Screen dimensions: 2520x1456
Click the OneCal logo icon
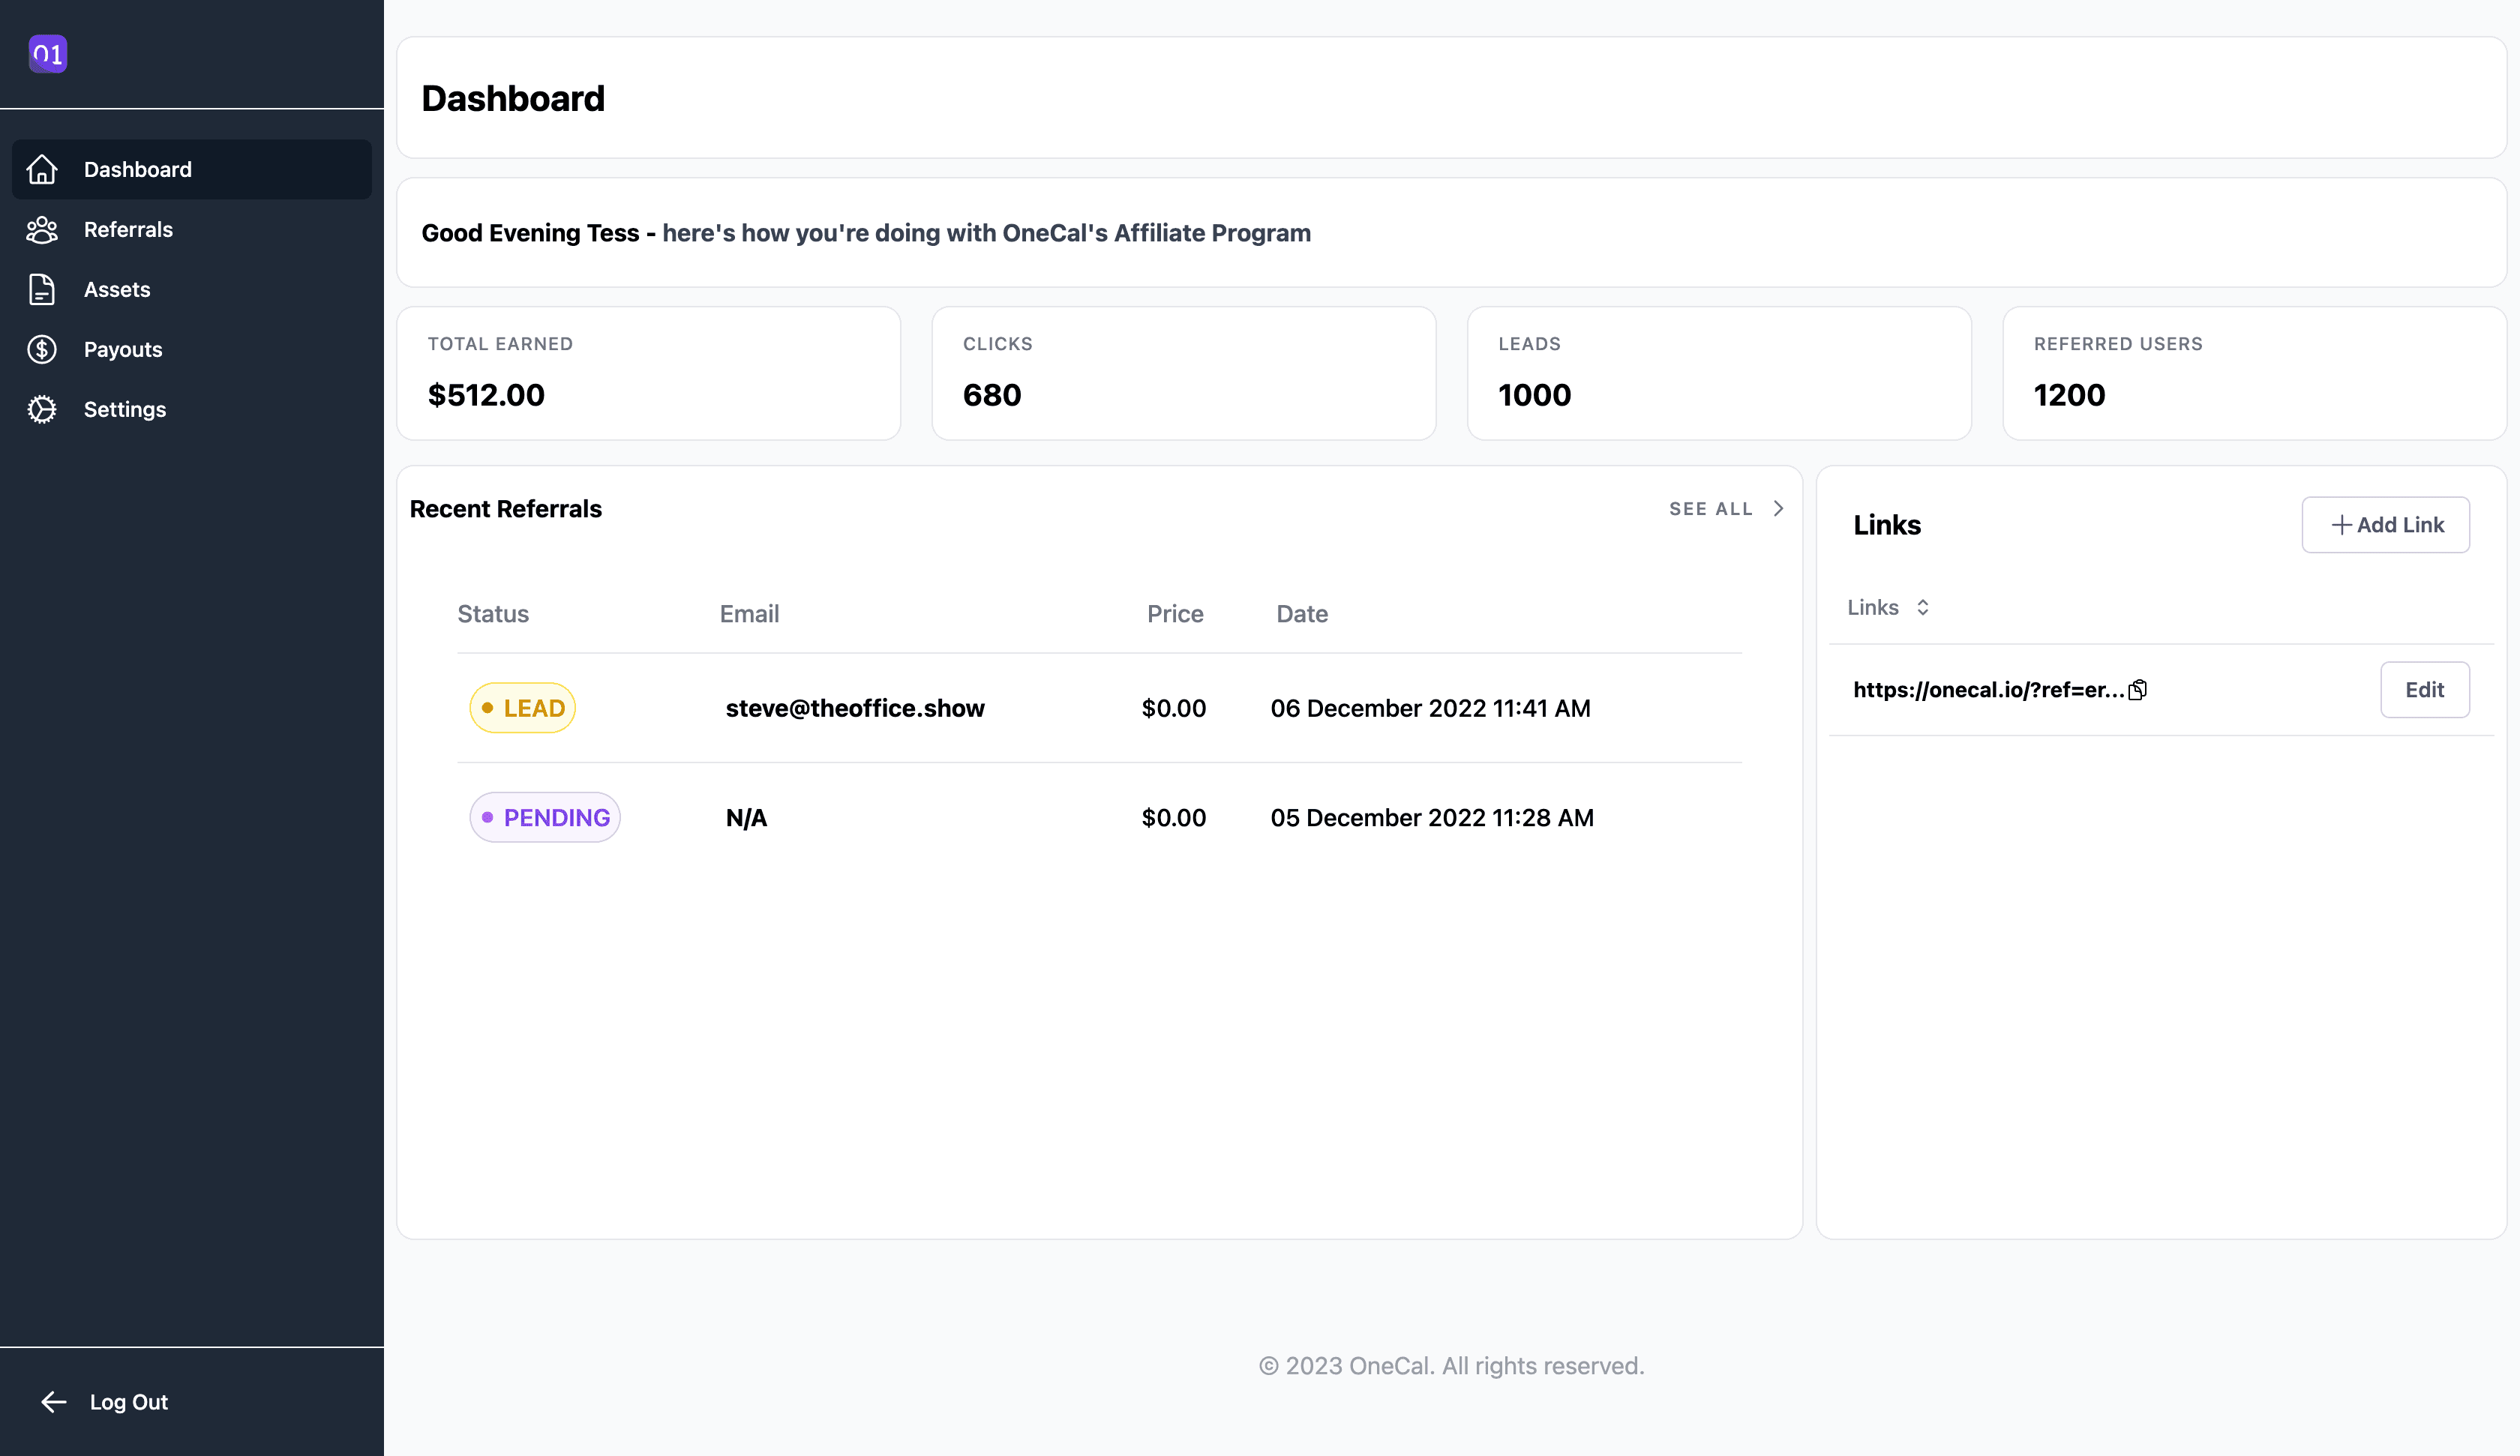[48, 54]
